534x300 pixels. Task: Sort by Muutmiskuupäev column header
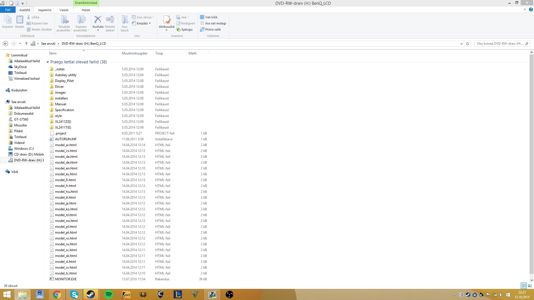coord(135,53)
